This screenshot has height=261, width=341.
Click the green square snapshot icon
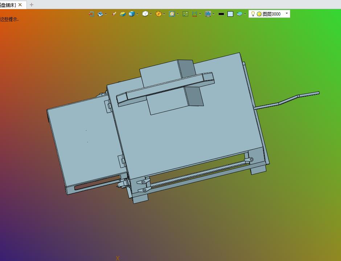185,14
